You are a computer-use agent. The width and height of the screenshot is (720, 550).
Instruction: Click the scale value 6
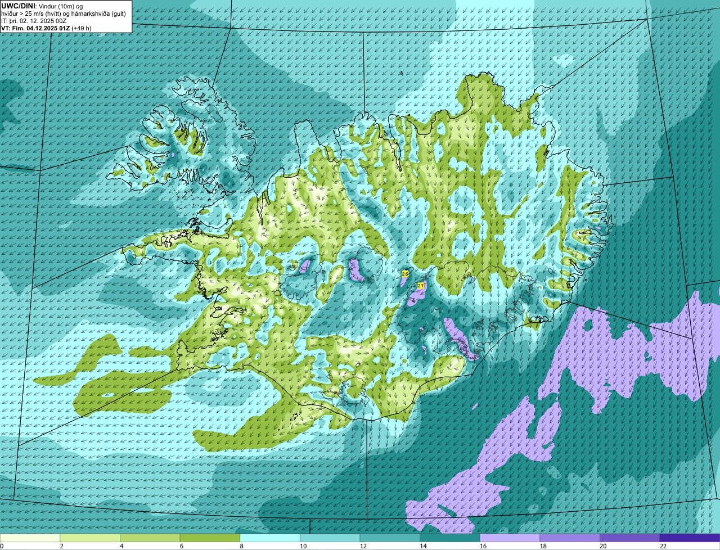click(181, 546)
